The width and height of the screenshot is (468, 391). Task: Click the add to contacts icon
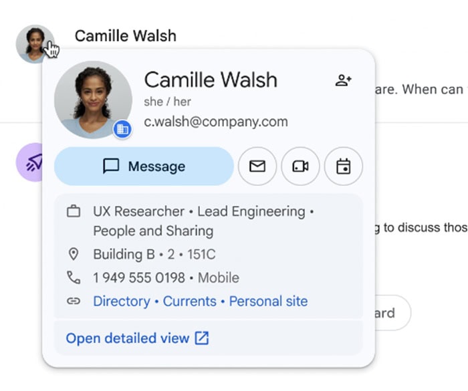[343, 80]
